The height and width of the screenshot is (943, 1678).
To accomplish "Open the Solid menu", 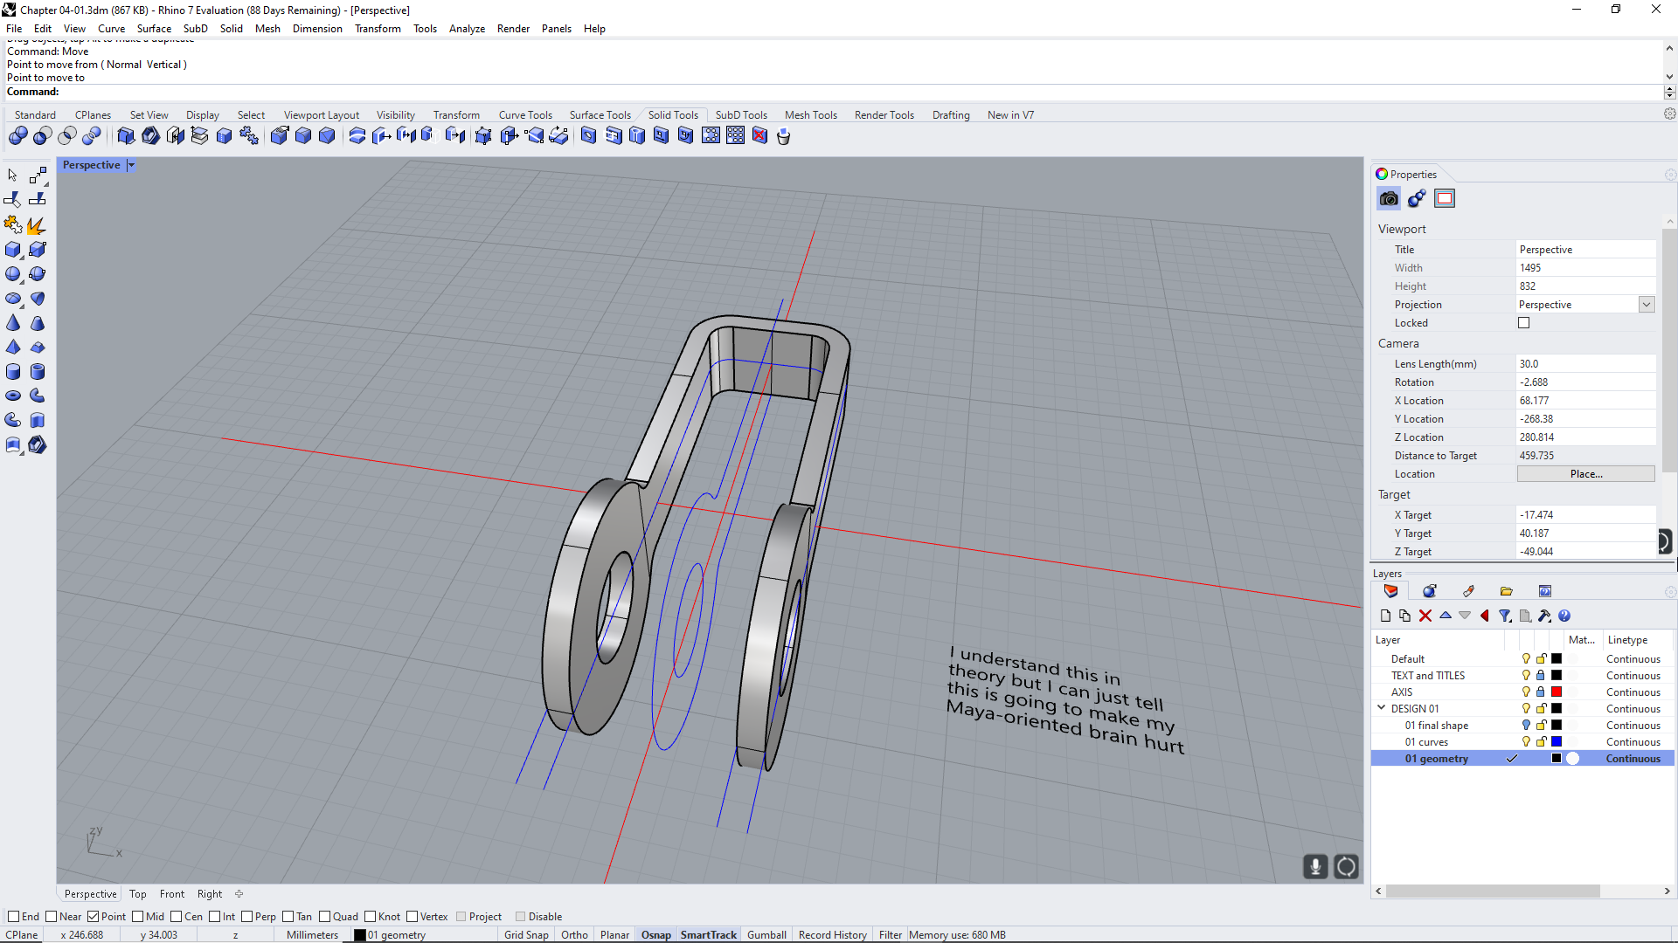I will (x=231, y=29).
